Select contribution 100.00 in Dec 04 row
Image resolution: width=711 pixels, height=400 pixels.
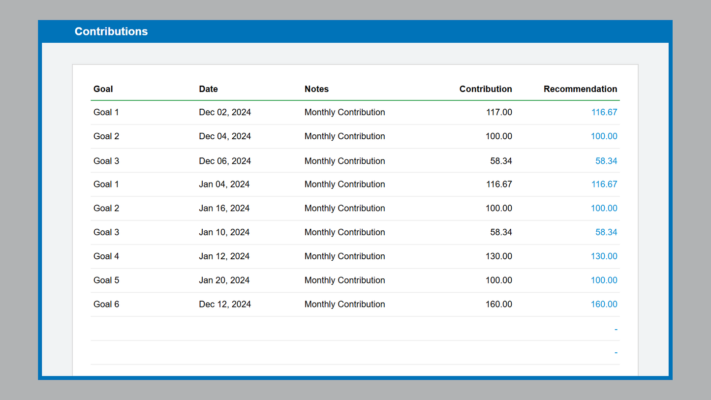coord(499,136)
